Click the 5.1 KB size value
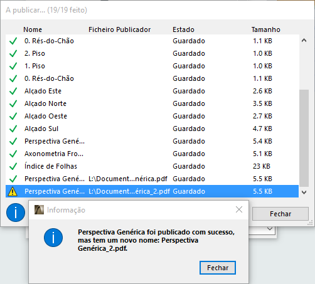 tap(262, 154)
